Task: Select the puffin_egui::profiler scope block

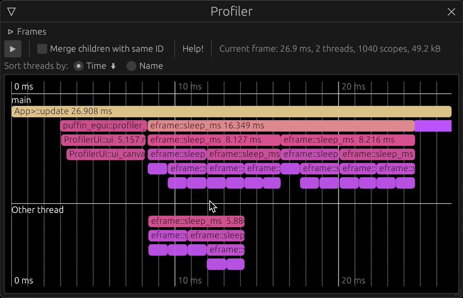Action: (x=104, y=125)
